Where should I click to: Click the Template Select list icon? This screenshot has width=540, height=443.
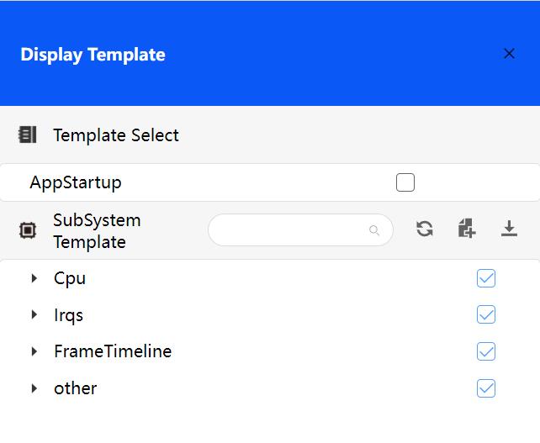point(28,134)
